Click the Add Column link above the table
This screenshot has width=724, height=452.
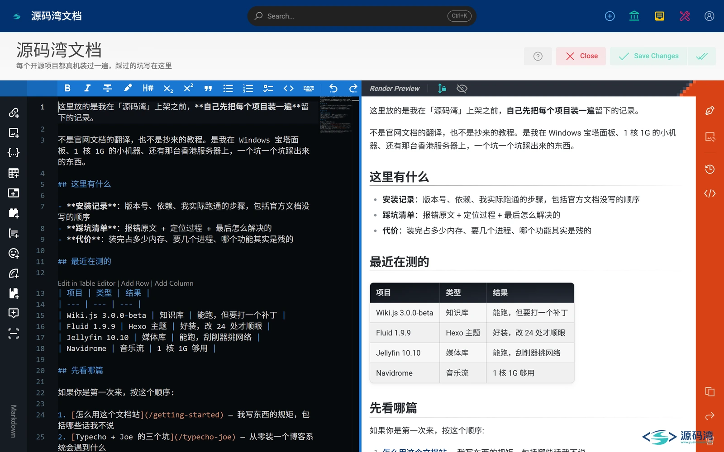pos(174,283)
